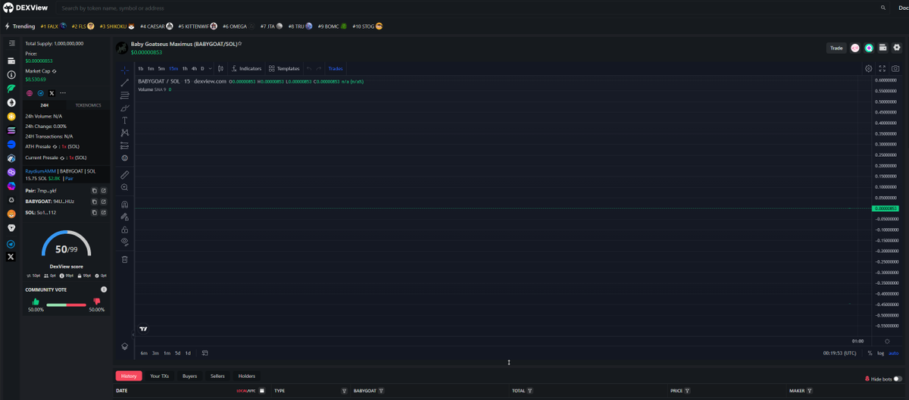Screen dimensions: 909x400
Task: Click the Trade button
Action: tap(836, 48)
